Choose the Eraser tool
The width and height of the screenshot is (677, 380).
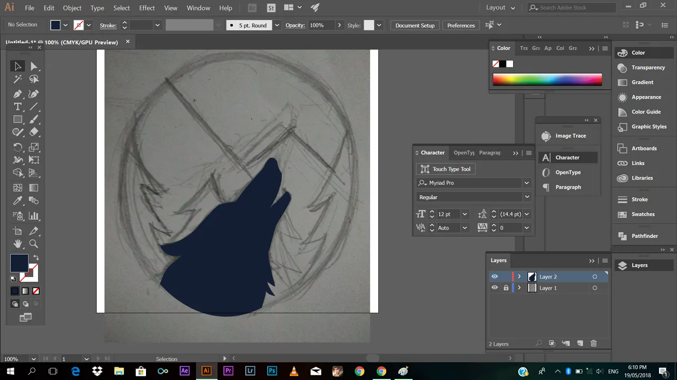point(34,132)
